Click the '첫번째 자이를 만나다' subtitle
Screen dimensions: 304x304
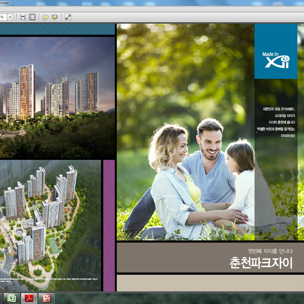click(270, 251)
